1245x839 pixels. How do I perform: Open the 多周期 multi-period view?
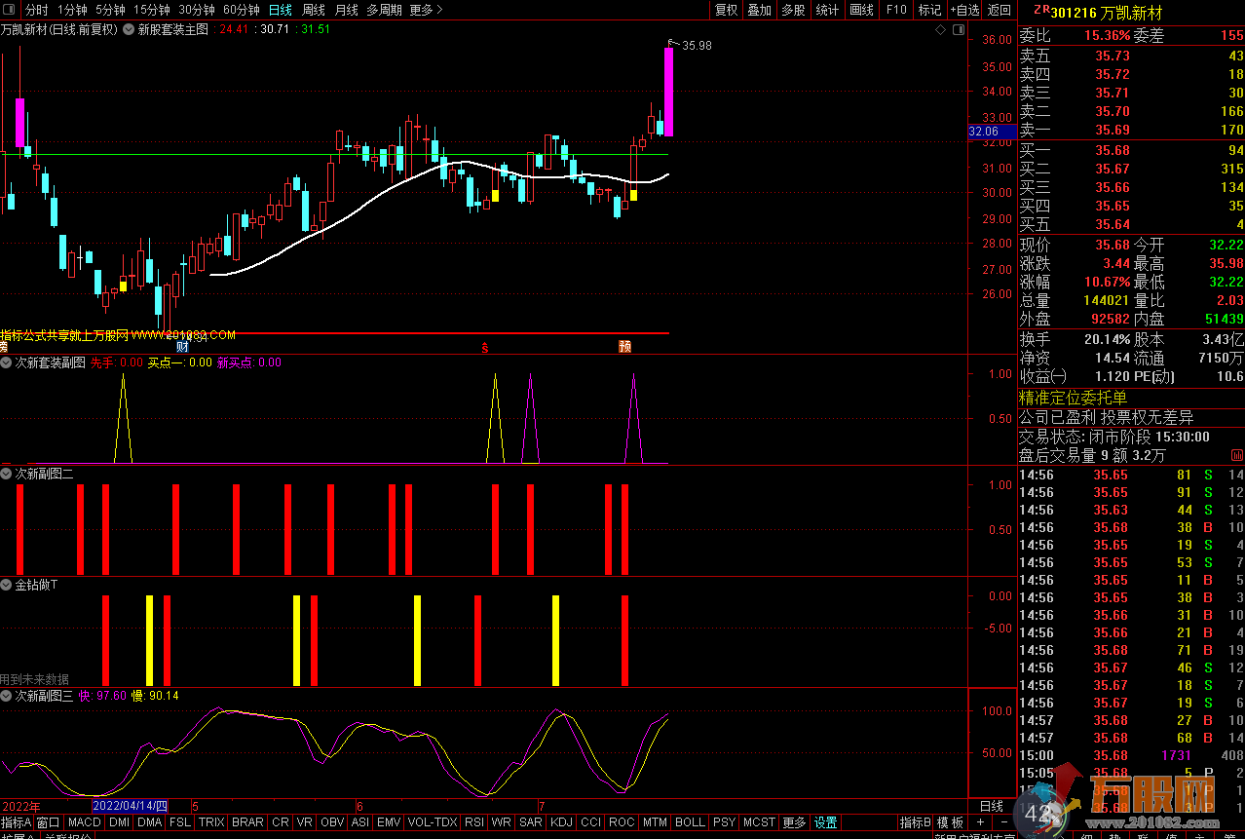pyautogui.click(x=384, y=10)
